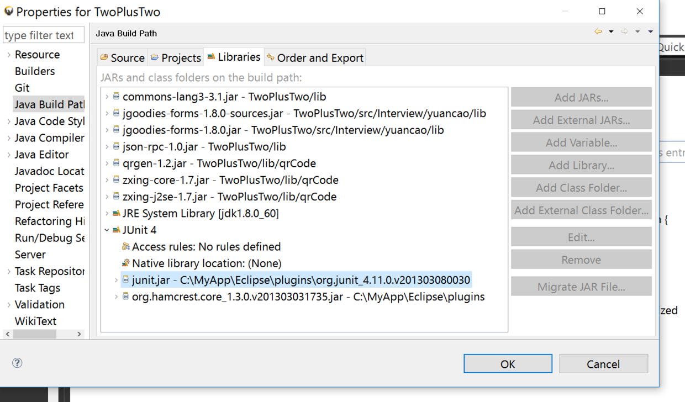The width and height of the screenshot is (685, 402).
Task: Click the sidebar horizontal scrollbar thumb
Action: coord(35,334)
